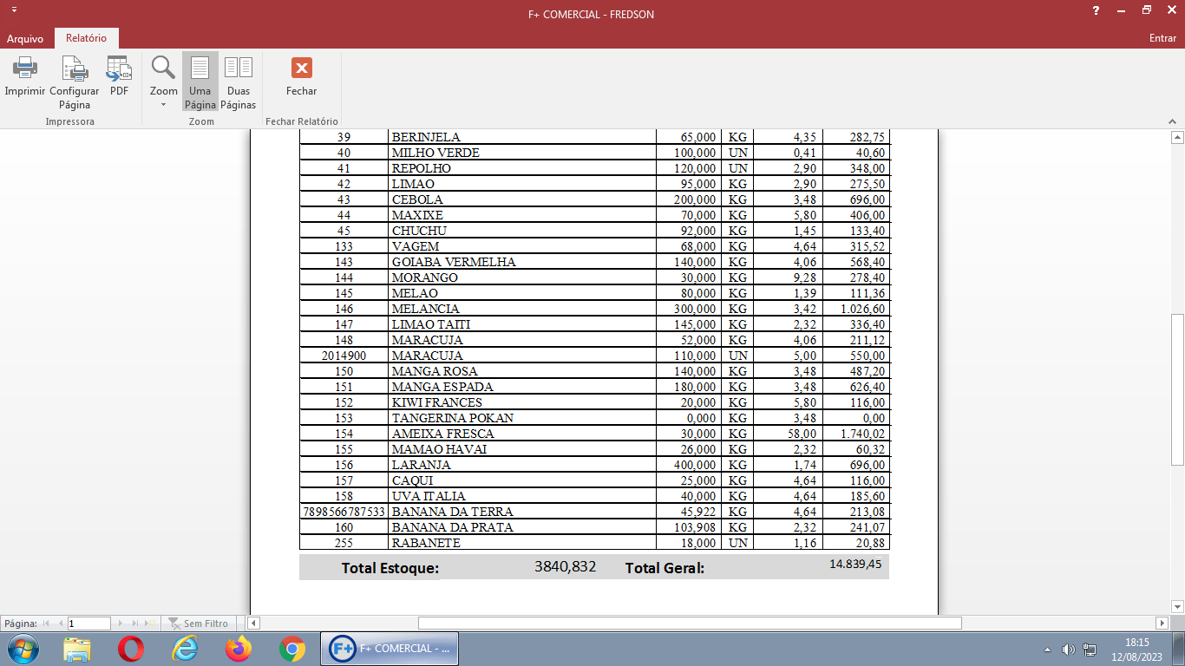Open the Opera browser taskbar icon
This screenshot has width=1185, height=666.
[x=131, y=649]
